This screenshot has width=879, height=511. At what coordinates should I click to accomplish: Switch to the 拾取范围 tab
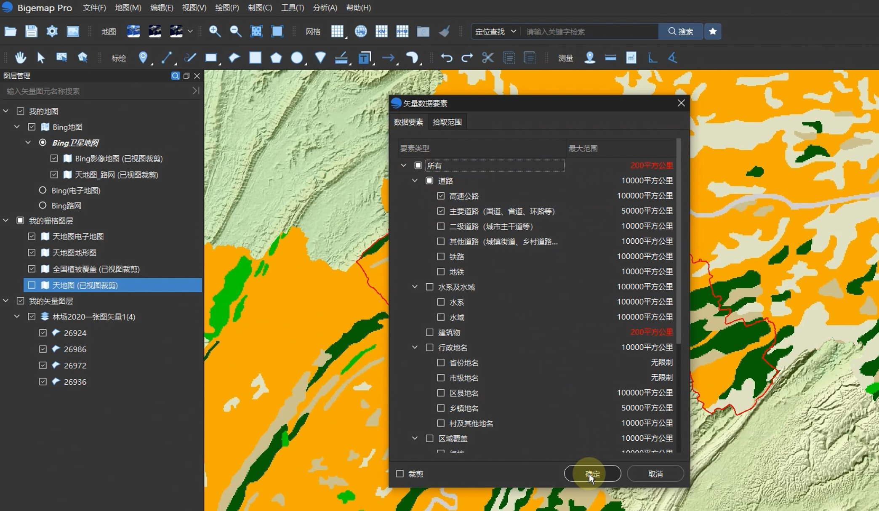[447, 122]
